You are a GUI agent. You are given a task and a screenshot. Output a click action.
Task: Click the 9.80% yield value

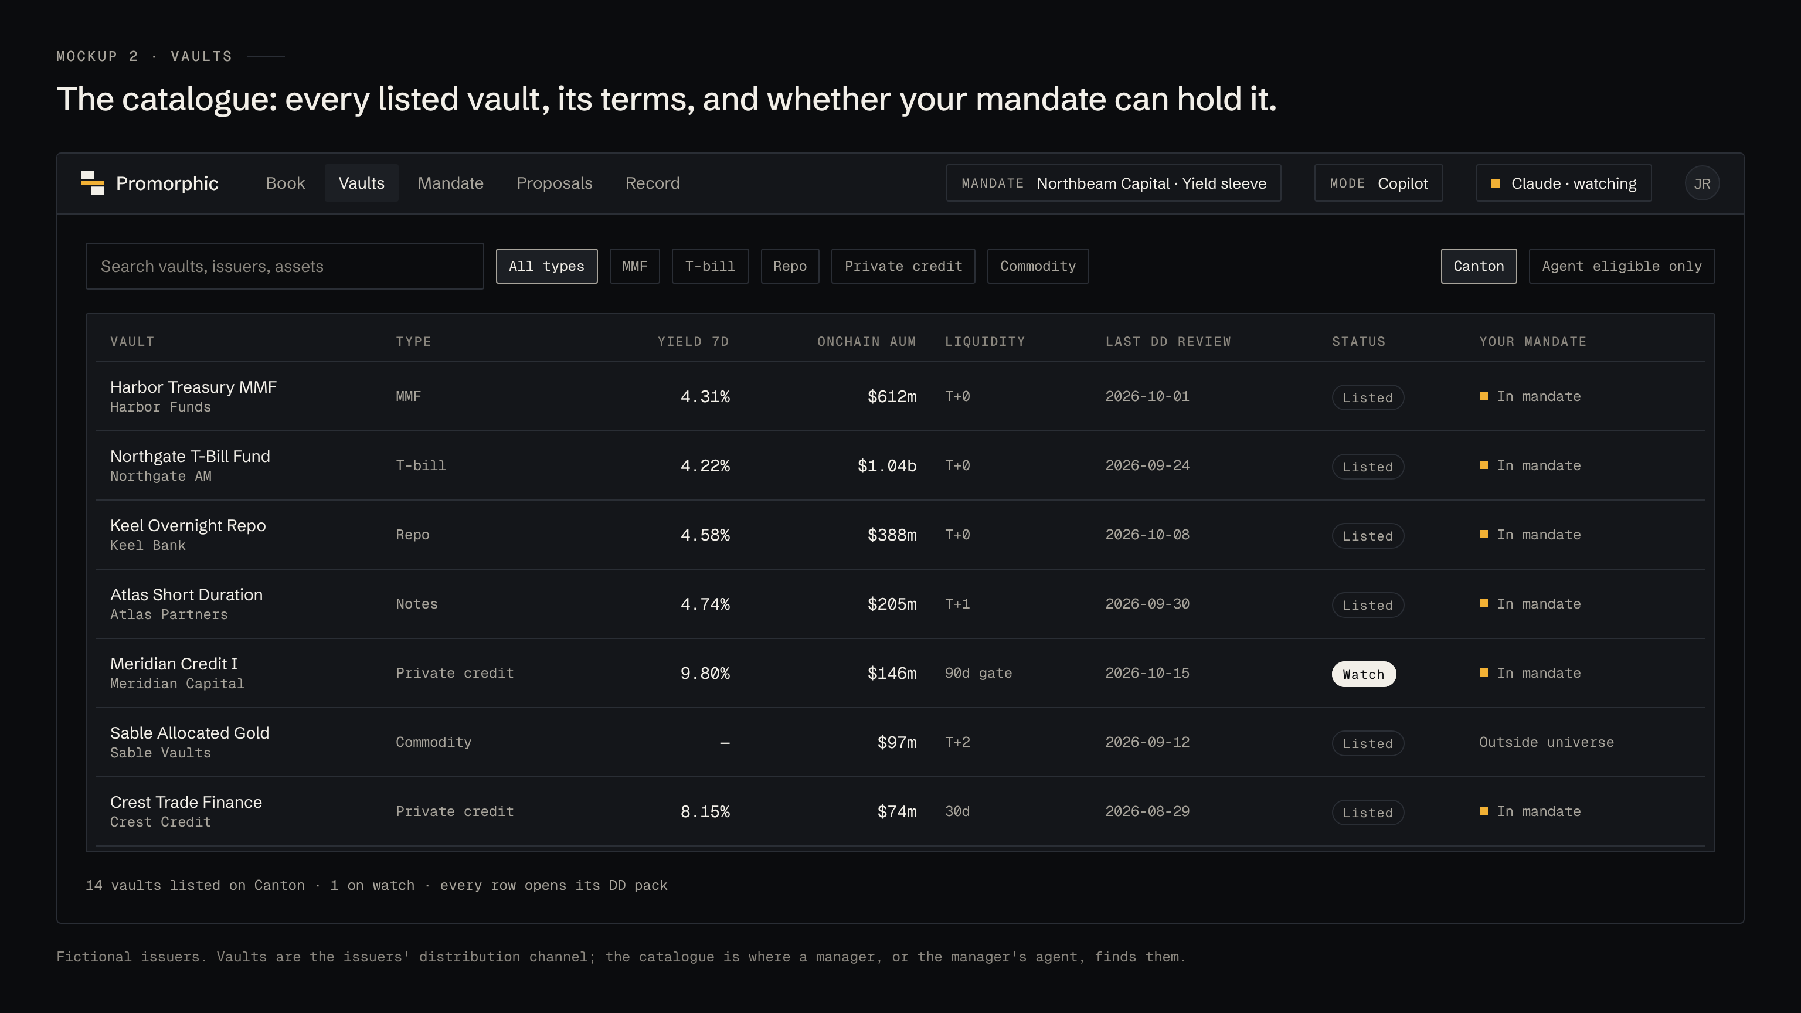(x=705, y=673)
